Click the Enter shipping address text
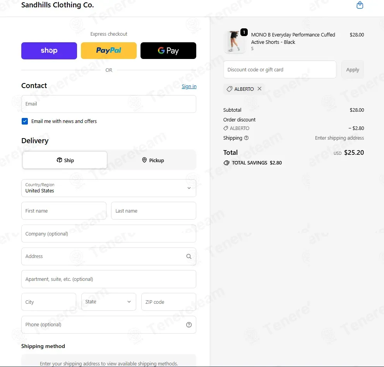This screenshot has width=384, height=367. point(339,138)
